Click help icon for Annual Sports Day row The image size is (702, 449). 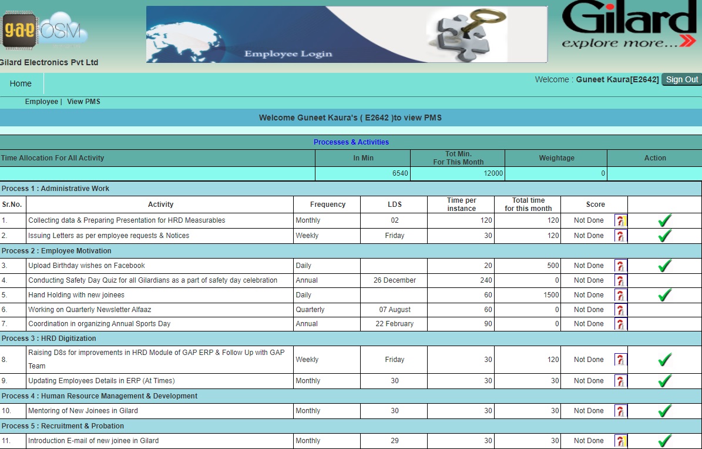(x=620, y=324)
